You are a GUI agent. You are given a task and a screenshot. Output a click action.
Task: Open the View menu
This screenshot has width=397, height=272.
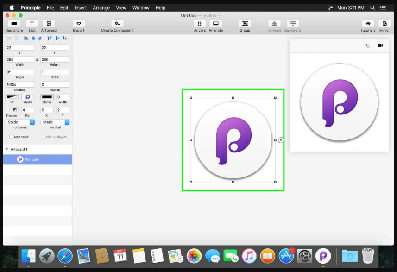click(121, 8)
